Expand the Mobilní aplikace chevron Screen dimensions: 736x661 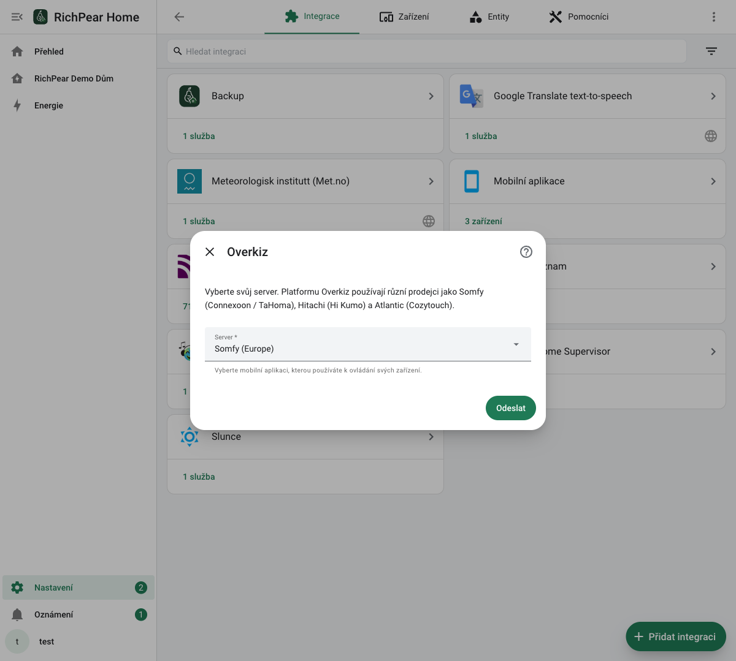click(713, 181)
